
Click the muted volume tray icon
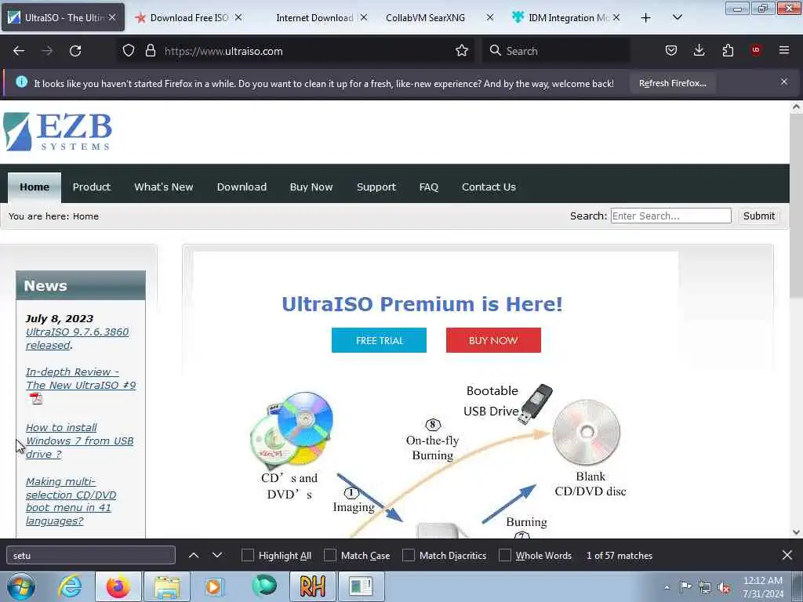[x=724, y=588]
